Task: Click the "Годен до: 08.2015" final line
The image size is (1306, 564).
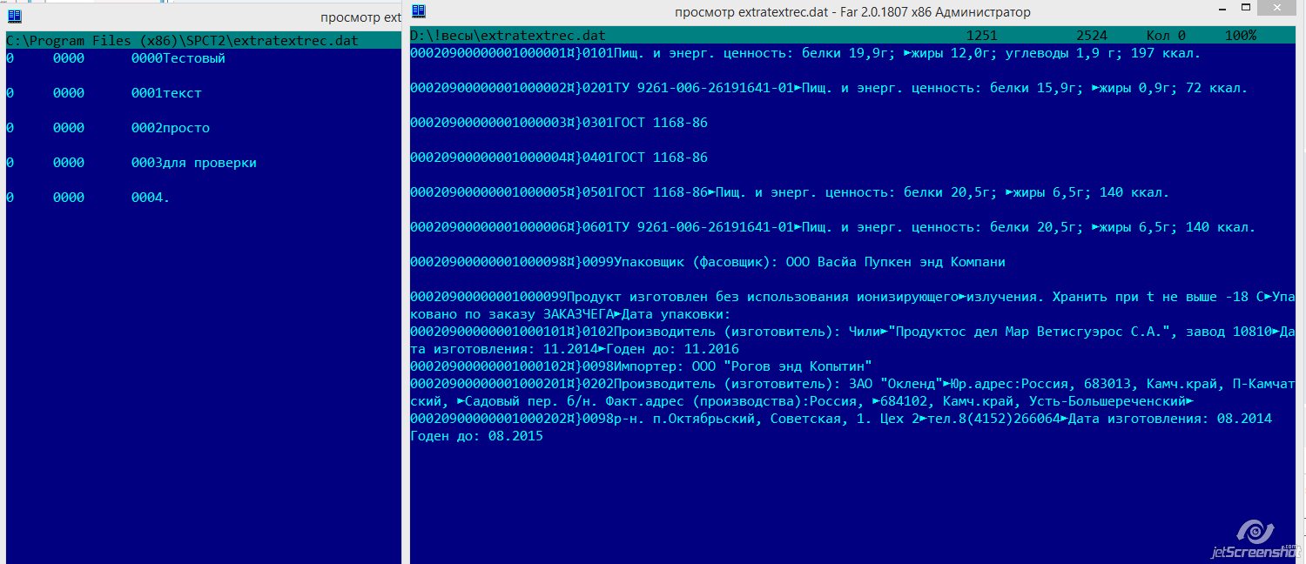Action: click(476, 436)
